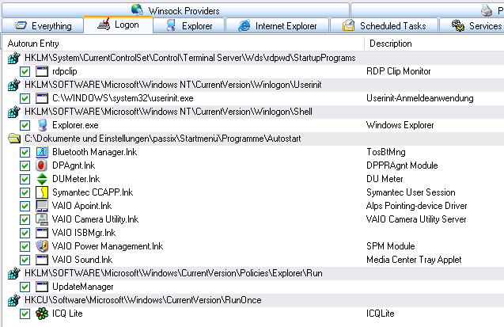Click the Services gears icon
504x327 pixels.
457,25
